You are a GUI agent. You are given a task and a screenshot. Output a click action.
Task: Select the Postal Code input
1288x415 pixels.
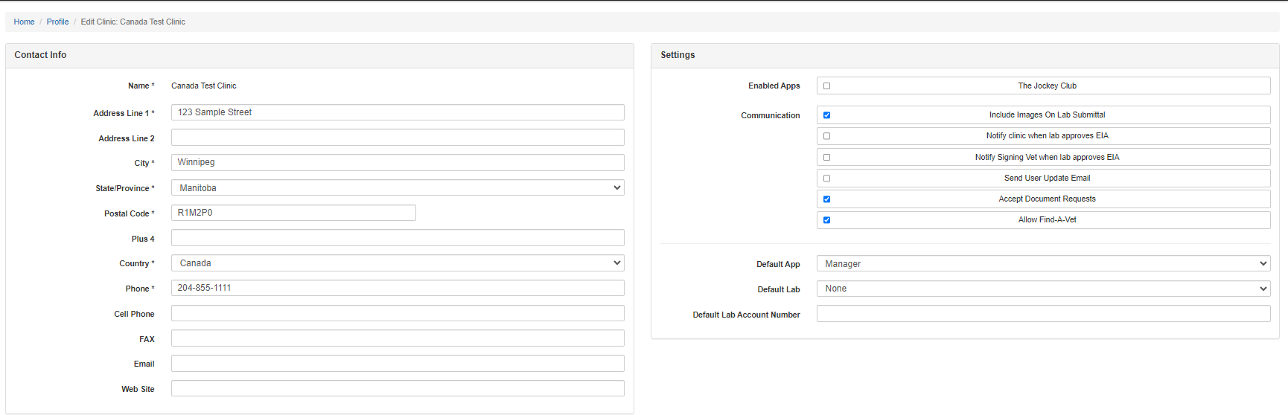tap(293, 213)
